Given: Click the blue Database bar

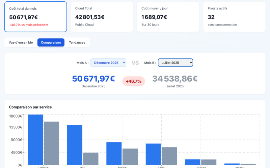Looking at the screenshot, I should pyautogui.click(x=193, y=162).
